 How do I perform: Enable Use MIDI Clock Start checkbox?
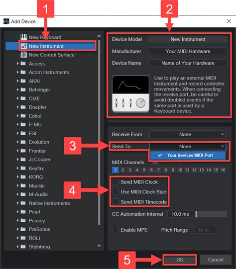click(x=115, y=192)
